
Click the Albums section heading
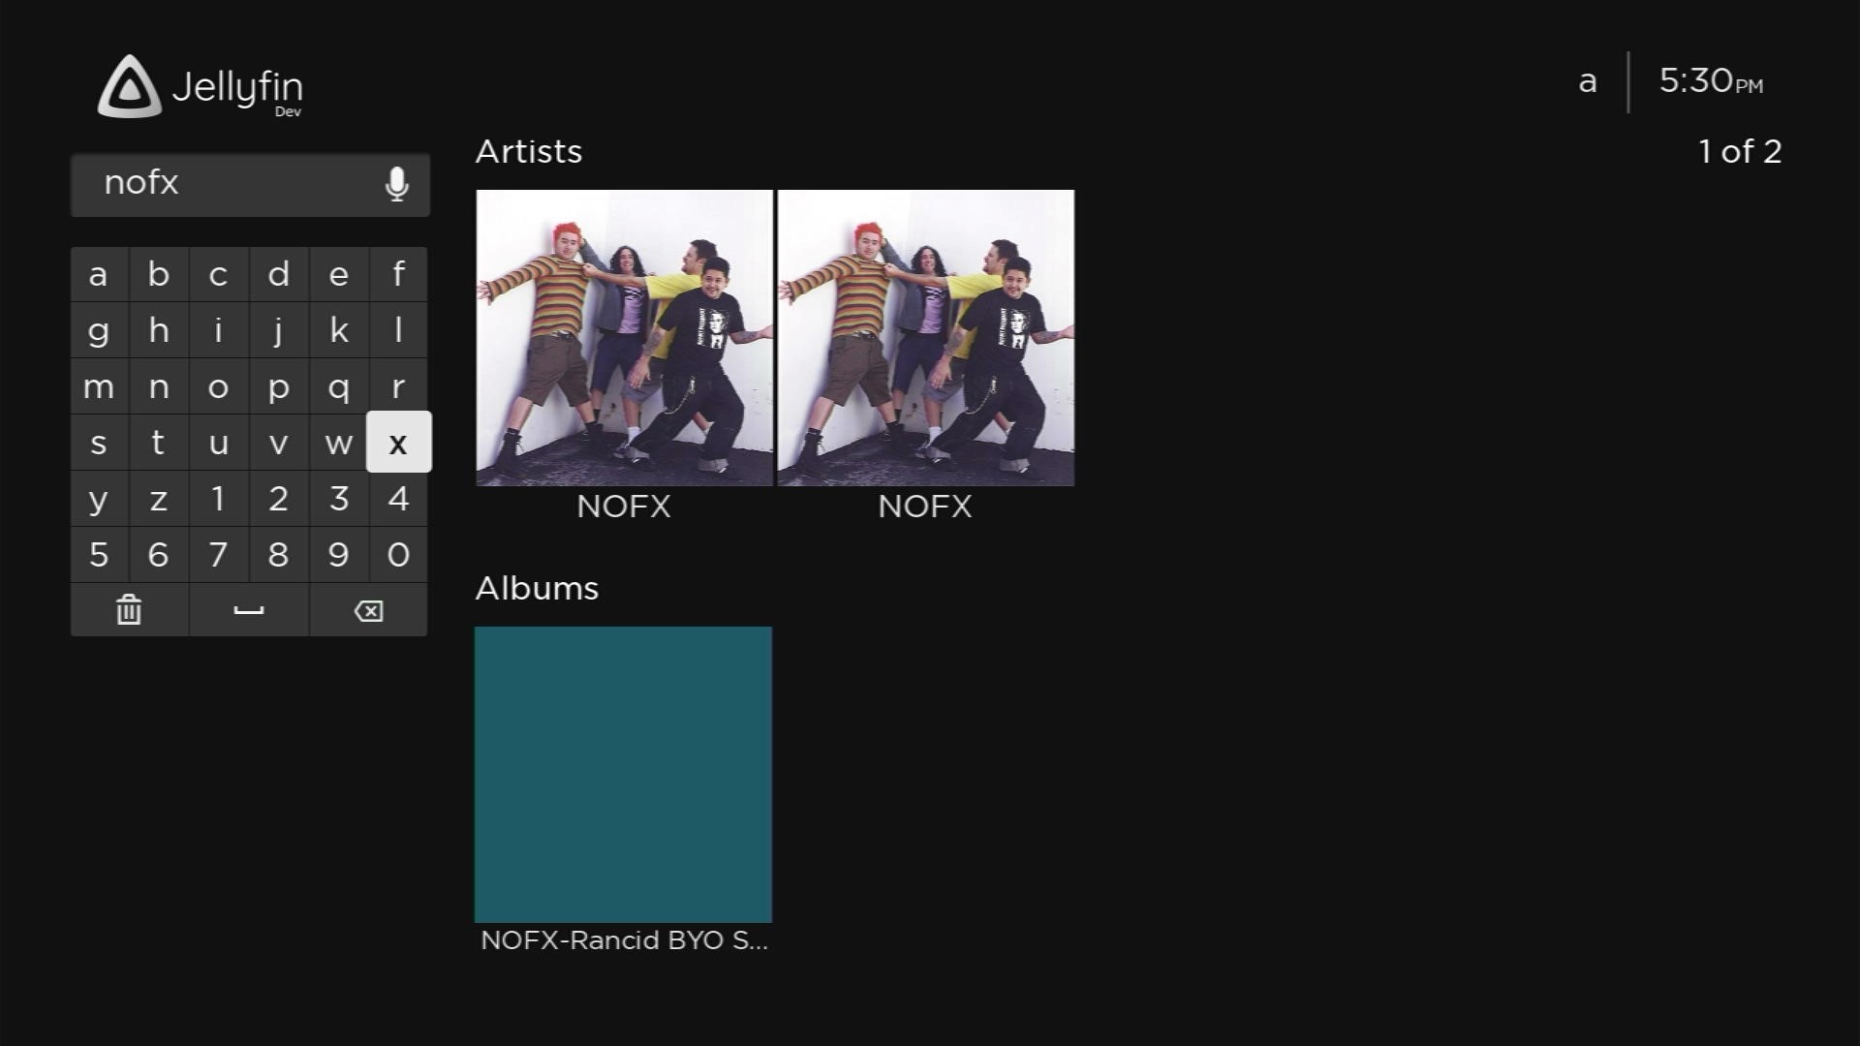[x=537, y=589]
